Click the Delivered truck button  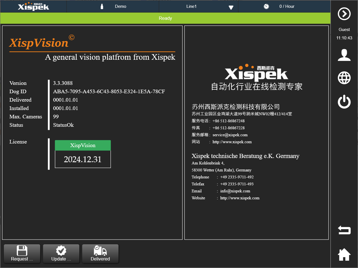click(x=100, y=253)
